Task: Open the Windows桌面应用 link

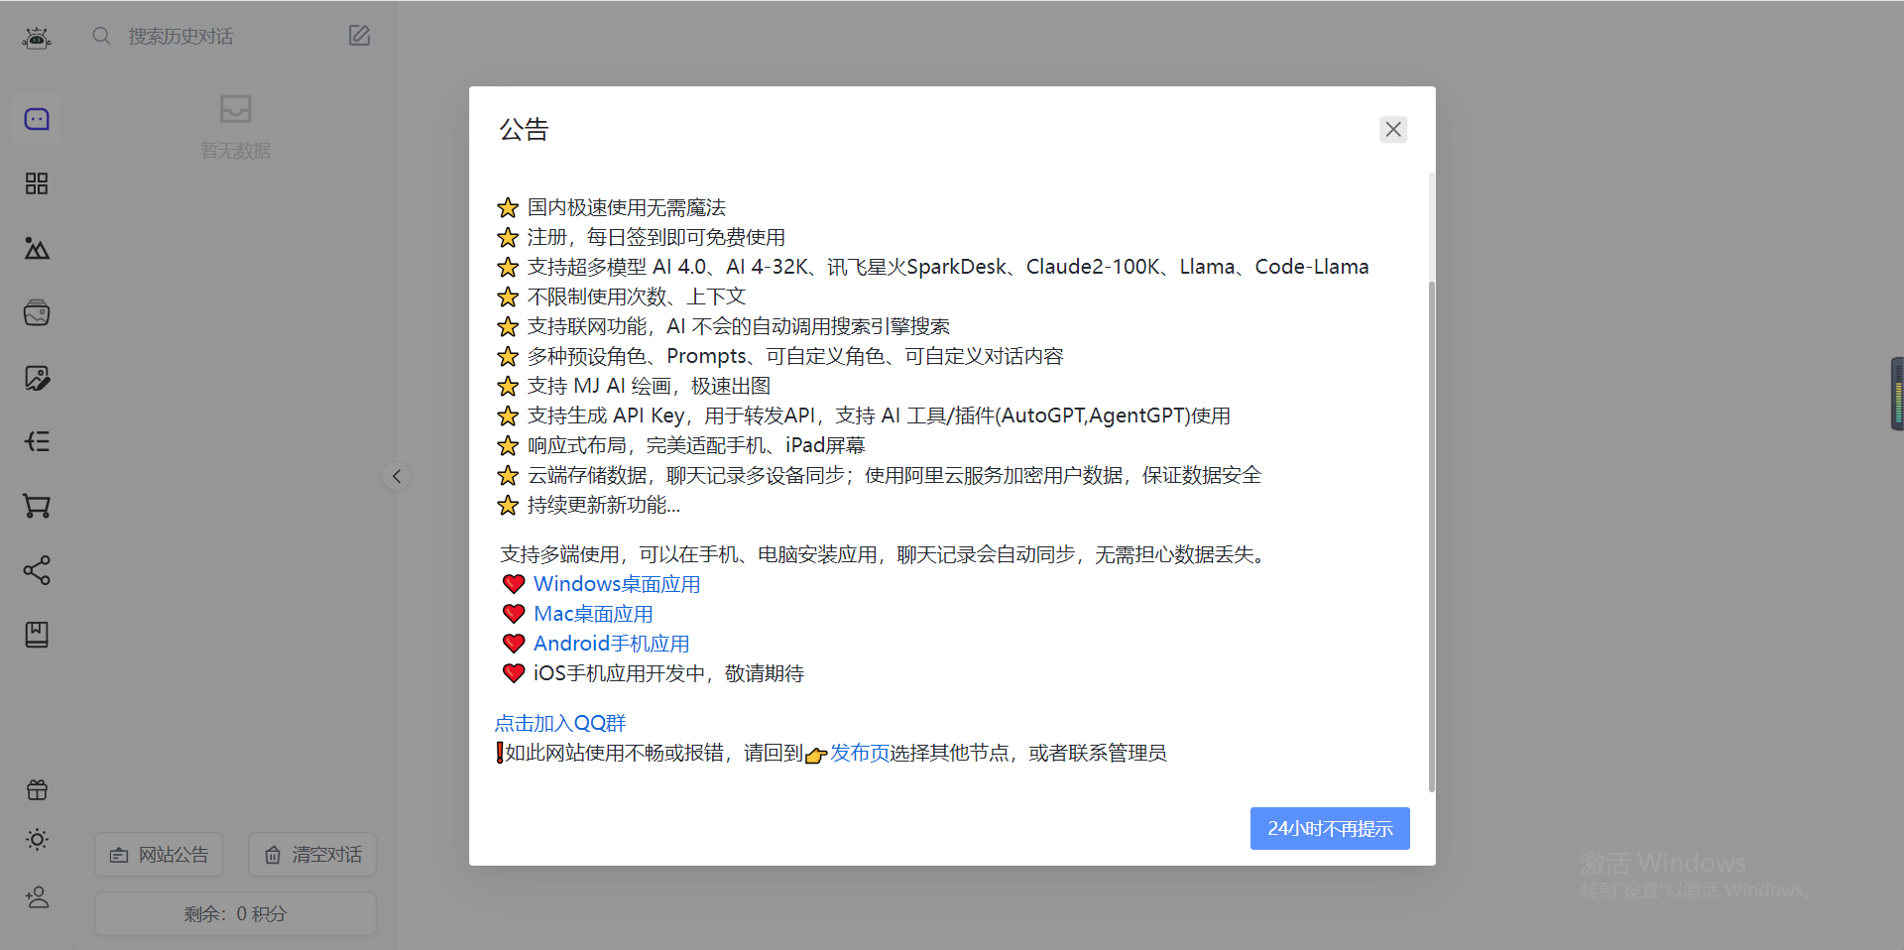Action: pos(615,584)
